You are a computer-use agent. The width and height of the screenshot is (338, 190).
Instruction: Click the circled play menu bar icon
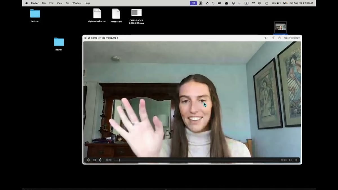[213, 3]
